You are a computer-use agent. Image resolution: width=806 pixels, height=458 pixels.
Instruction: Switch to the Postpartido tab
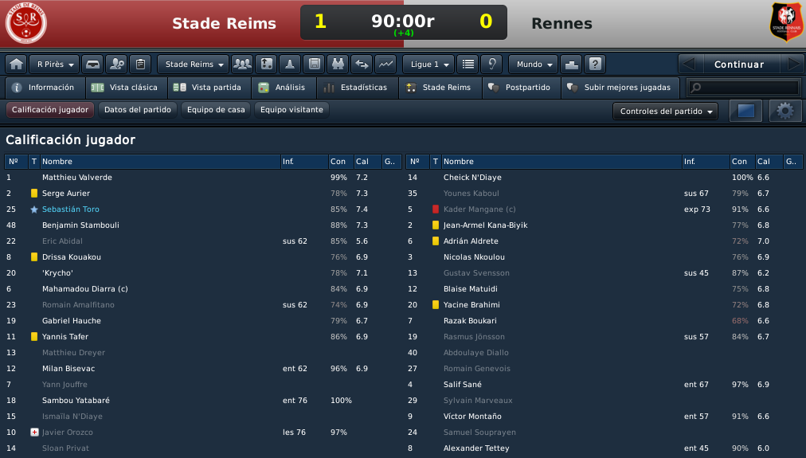click(522, 88)
